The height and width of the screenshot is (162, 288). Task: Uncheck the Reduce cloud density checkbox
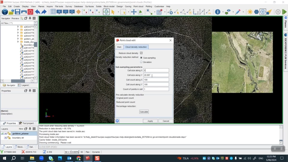coord(141,53)
